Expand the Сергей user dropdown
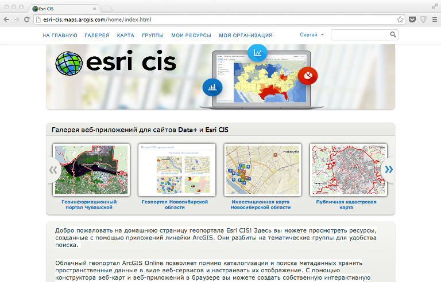 pyautogui.click(x=312, y=34)
